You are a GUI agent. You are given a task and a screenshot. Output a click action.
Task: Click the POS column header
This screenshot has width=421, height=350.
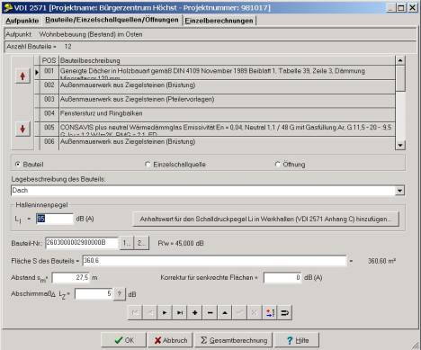point(49,60)
